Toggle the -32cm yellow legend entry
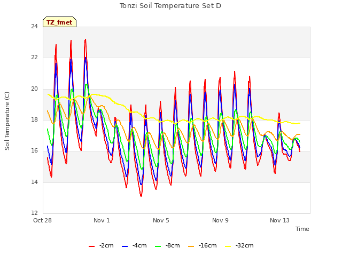342x256 pixels. point(239,246)
